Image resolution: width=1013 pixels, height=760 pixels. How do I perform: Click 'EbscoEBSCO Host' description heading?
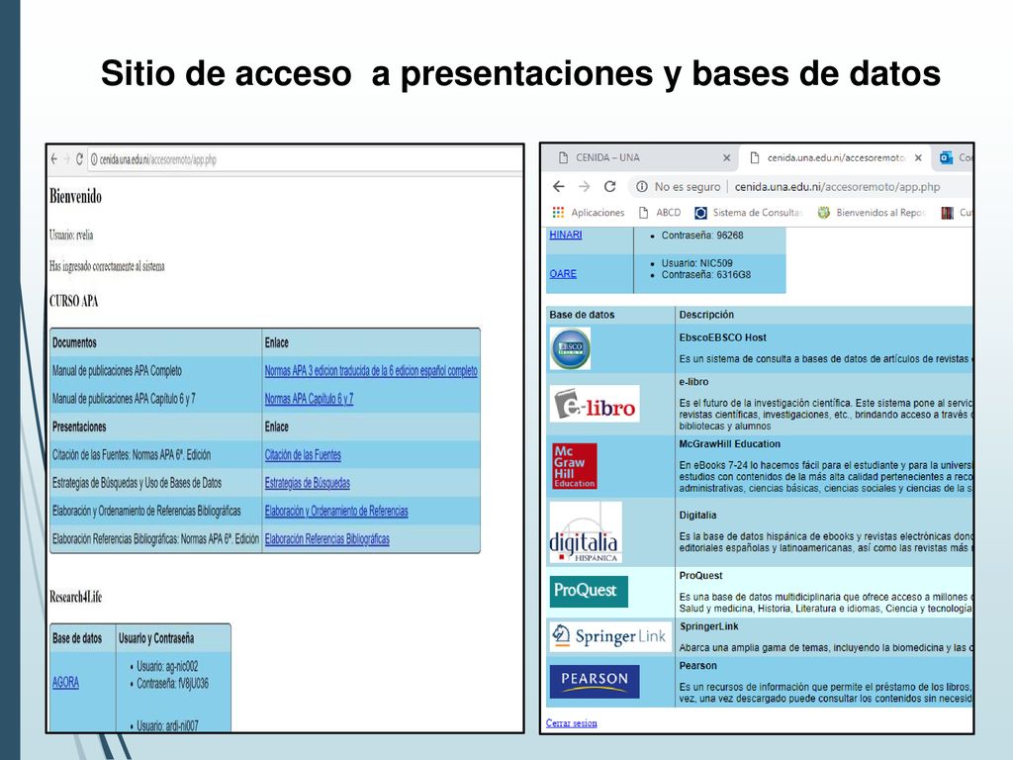coord(722,337)
